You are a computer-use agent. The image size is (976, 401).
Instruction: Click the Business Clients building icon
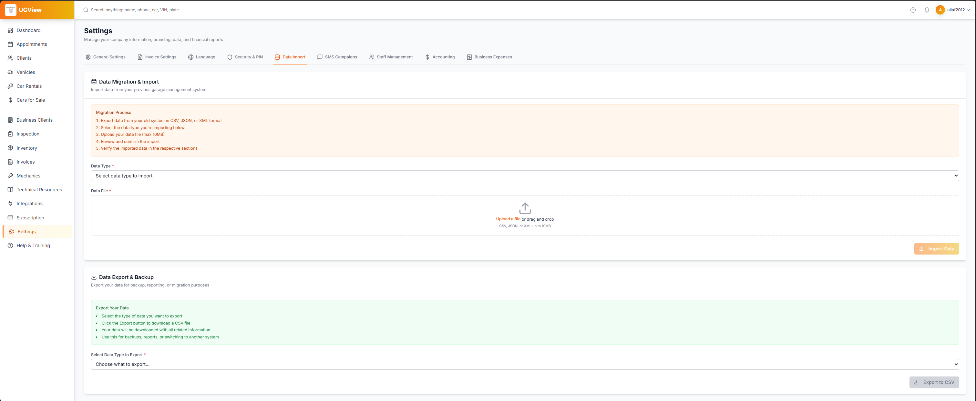(10, 120)
